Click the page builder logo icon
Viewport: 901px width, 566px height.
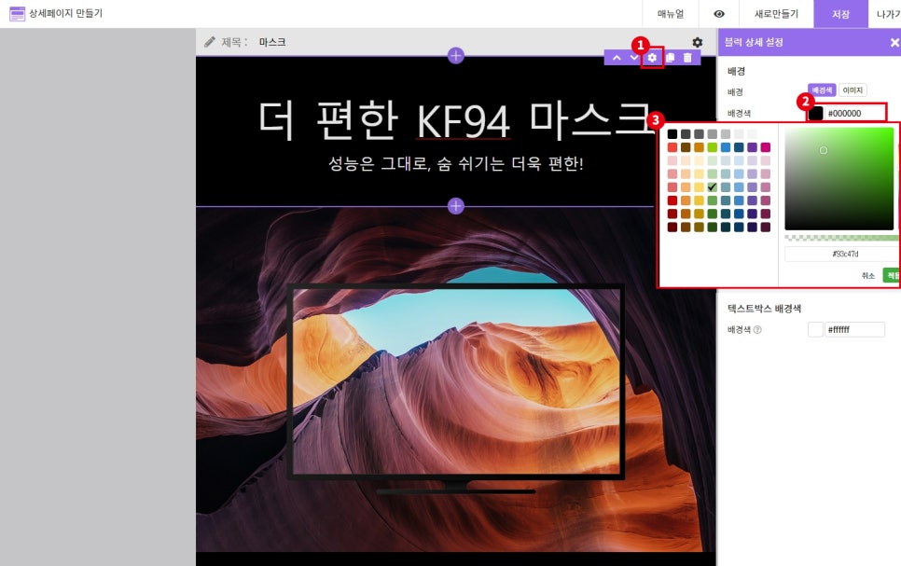click(17, 14)
